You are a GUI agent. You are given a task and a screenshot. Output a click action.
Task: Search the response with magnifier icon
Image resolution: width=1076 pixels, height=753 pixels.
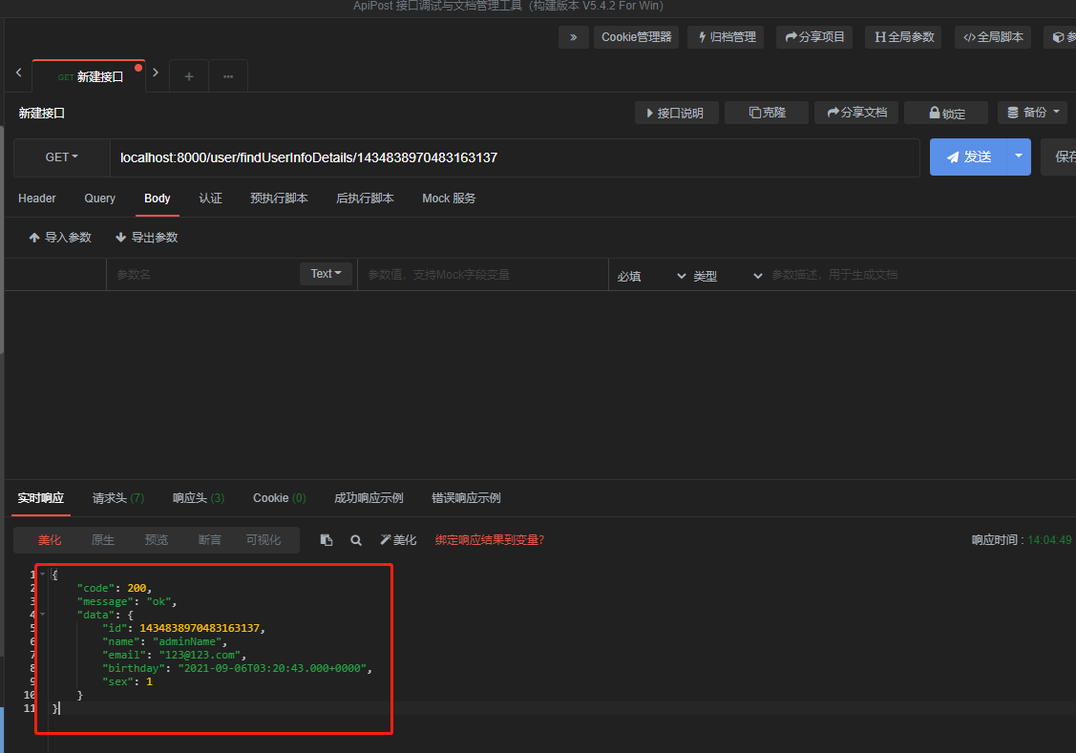(356, 540)
